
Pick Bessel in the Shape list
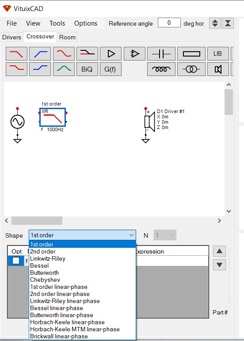(x=83, y=265)
